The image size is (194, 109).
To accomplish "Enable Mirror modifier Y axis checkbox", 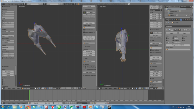I will (x=167, y=40).
